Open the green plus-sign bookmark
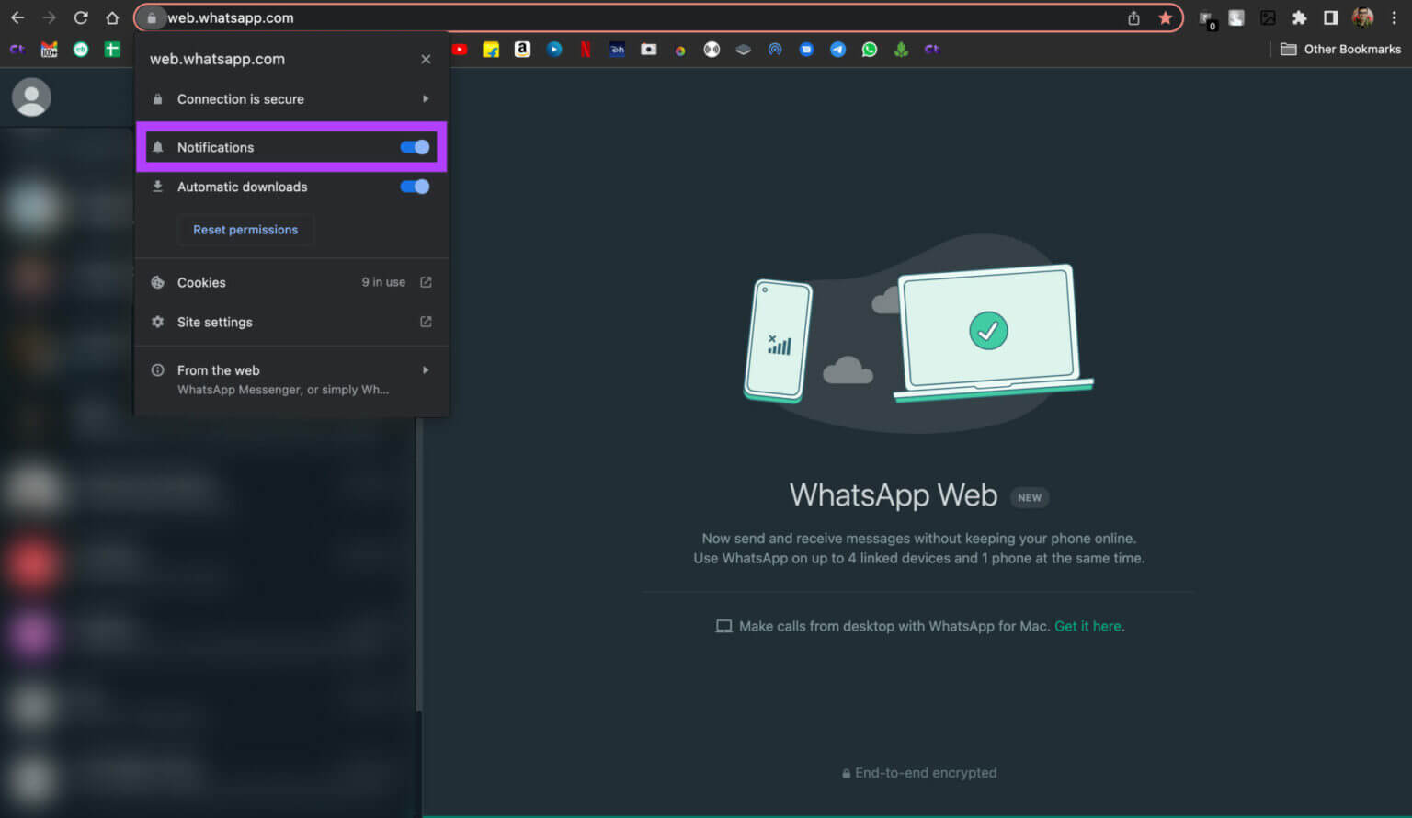Viewport: 1412px width, 818px height. (x=112, y=50)
